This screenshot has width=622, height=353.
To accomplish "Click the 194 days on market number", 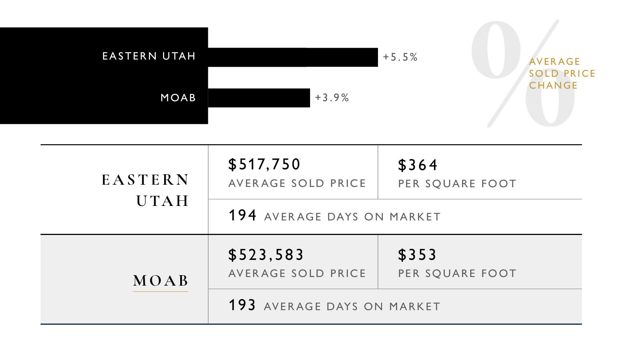I will point(243,215).
